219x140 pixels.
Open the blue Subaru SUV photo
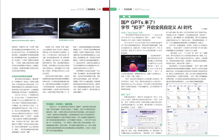point(79,28)
